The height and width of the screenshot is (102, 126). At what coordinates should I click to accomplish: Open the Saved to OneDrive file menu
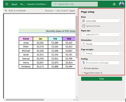[x=37, y=4]
